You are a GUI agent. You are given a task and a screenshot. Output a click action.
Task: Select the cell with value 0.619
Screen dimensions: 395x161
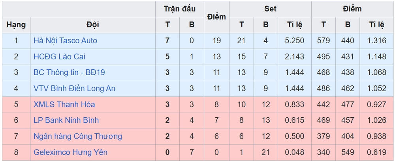point(377,152)
